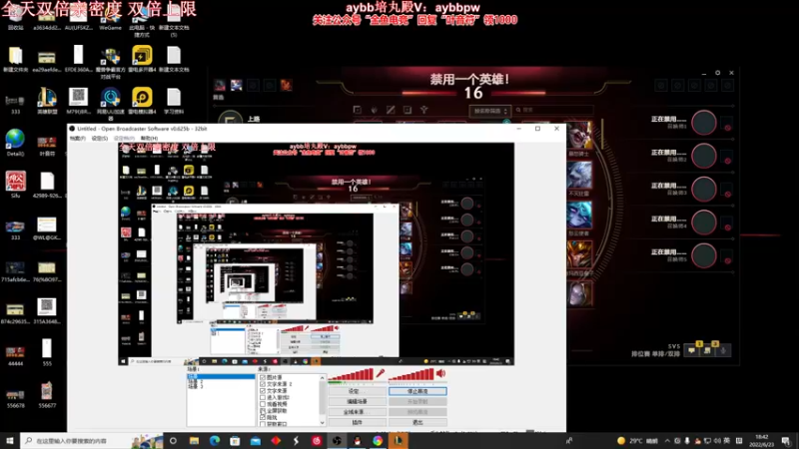This screenshot has height=449, width=799.
Task: Pick the first champion portrait in ban list
Action: pyautogui.click(x=579, y=135)
